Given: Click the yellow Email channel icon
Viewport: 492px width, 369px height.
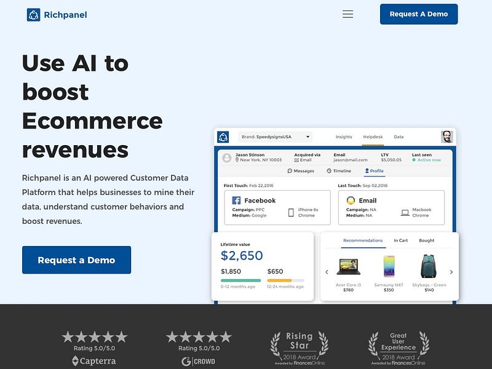Looking at the screenshot, I should point(351,200).
